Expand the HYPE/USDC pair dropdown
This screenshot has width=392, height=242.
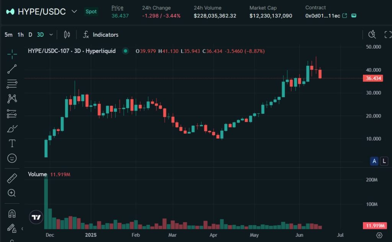point(74,11)
